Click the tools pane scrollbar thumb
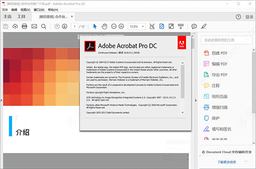The height and width of the screenshot is (169, 256). (x=253, y=83)
